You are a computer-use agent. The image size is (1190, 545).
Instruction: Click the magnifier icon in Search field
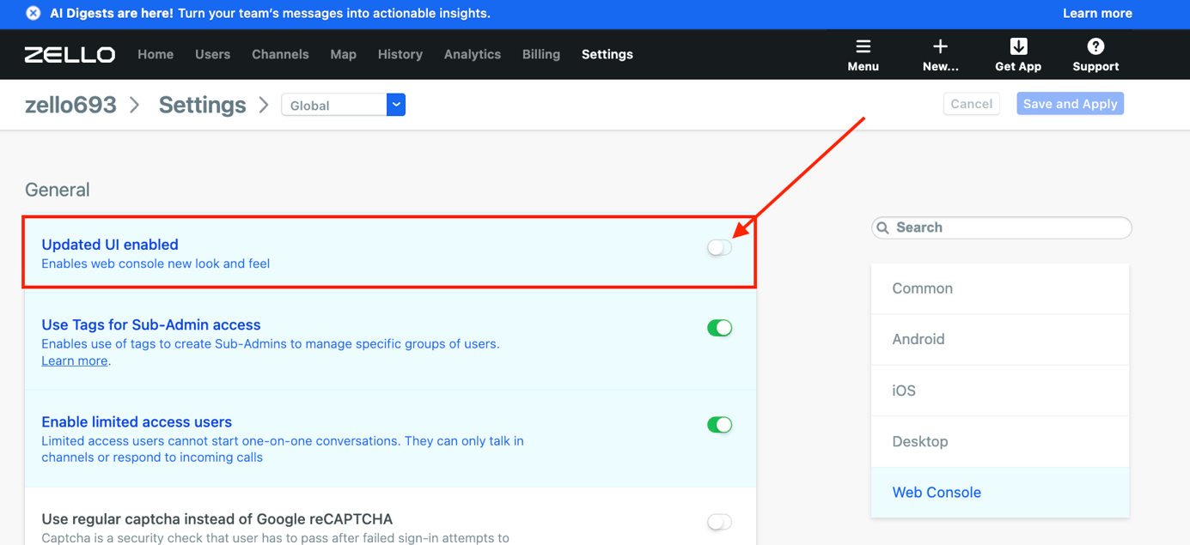[x=882, y=227]
